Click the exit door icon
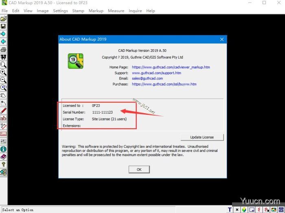Image resolution: width=285 pixels, height=213 pixels. 3,172
